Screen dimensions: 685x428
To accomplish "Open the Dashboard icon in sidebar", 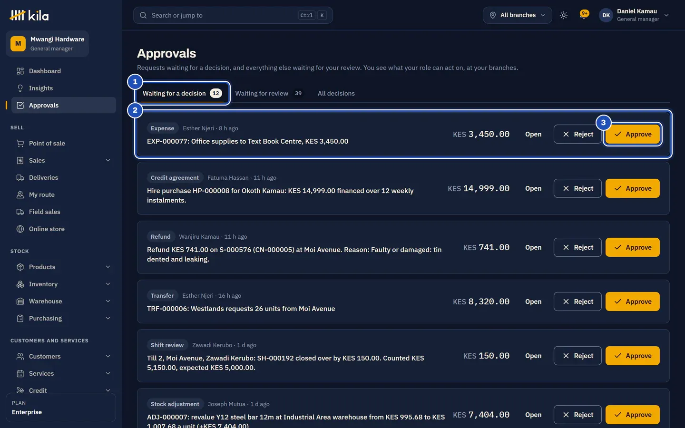I will 20,71.
